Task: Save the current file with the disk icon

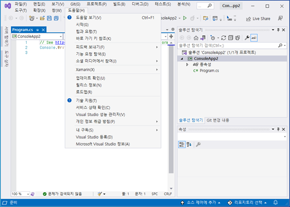Action: [x=49, y=18]
